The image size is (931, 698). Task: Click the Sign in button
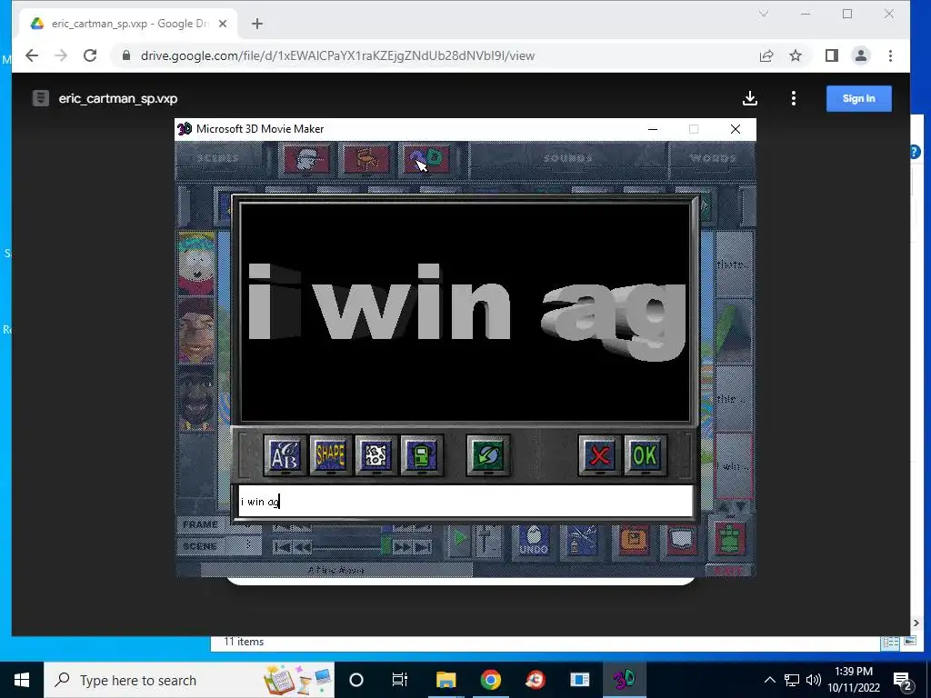click(x=858, y=98)
